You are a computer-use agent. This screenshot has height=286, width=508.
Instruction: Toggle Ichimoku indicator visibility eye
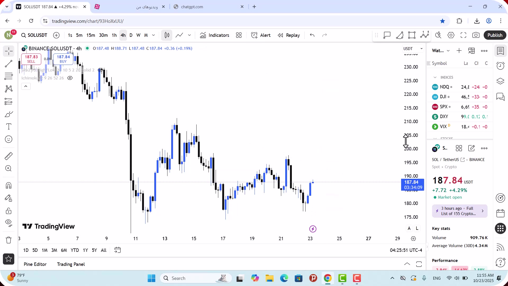(x=70, y=78)
